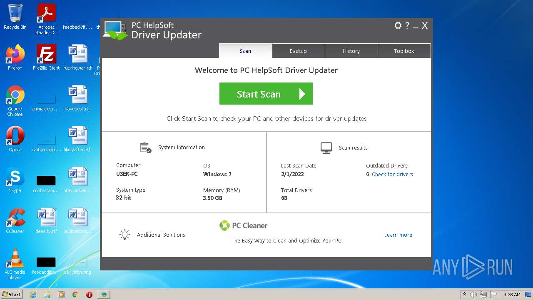Open the Action Center flag icon
This screenshot has height=300, width=533.
[x=494, y=295]
